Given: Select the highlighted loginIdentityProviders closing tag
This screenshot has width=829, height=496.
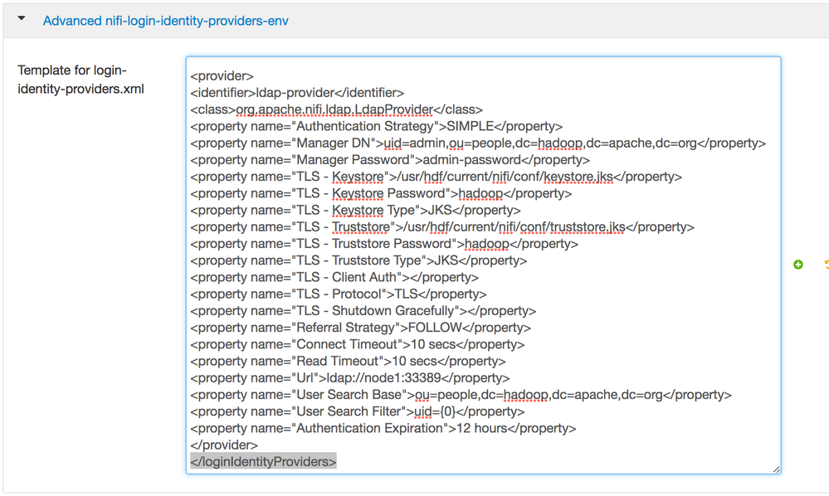Looking at the screenshot, I should pyautogui.click(x=262, y=461).
